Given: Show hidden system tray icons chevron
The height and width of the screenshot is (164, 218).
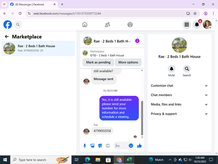Looking at the screenshot, I should pyautogui.click(x=170, y=160).
